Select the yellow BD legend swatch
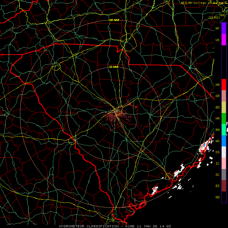This screenshot has width=228, height=228. click(x=224, y=107)
